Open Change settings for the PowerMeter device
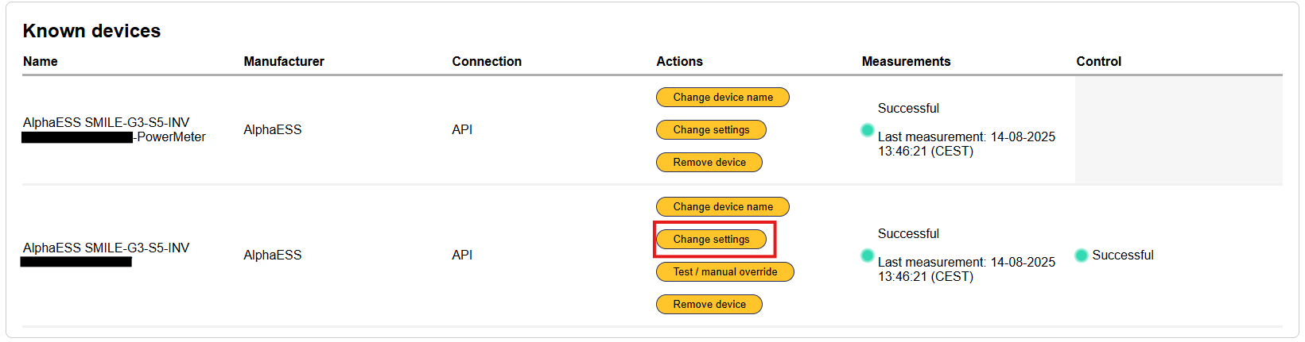This screenshot has width=1305, height=342. (x=711, y=130)
